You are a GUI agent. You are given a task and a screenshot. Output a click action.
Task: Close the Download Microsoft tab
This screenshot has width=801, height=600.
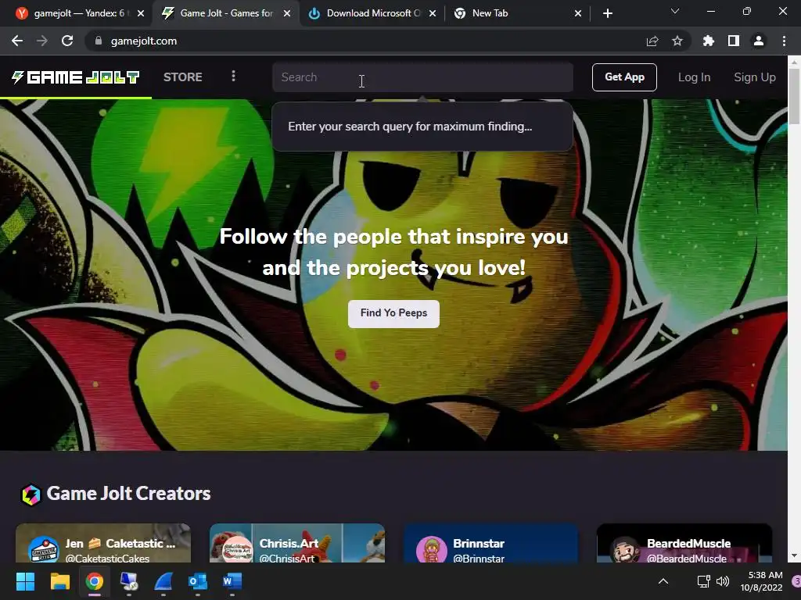433,13
